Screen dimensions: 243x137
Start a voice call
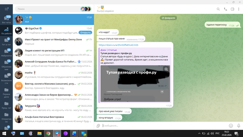pyautogui.click(x=226, y=9)
